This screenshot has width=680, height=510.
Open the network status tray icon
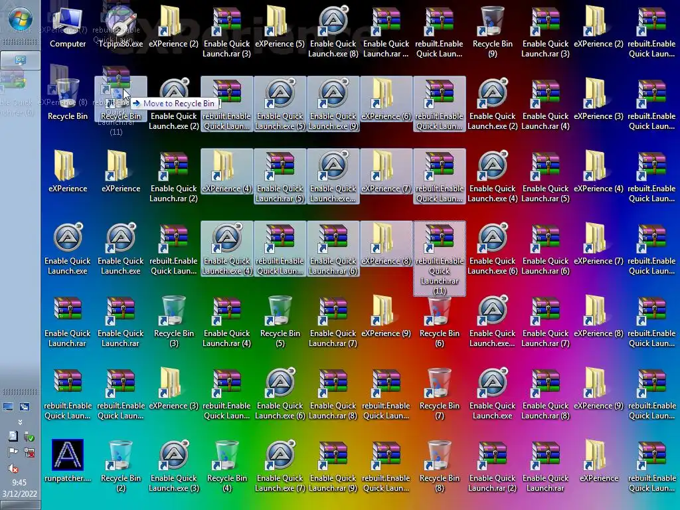pos(29,452)
